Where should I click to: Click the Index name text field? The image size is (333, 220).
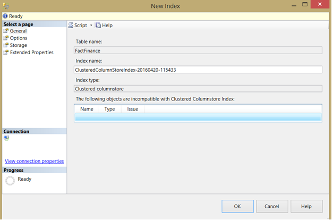click(198, 70)
